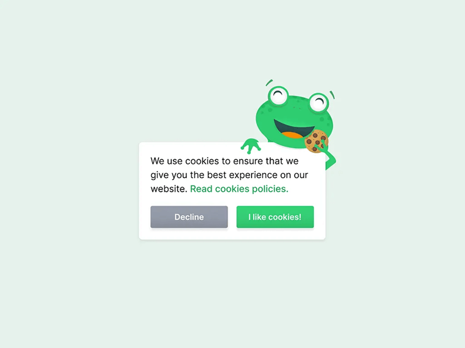This screenshot has height=348, width=465.
Task: Click the pale green background outside the dialog
Action: (74, 178)
